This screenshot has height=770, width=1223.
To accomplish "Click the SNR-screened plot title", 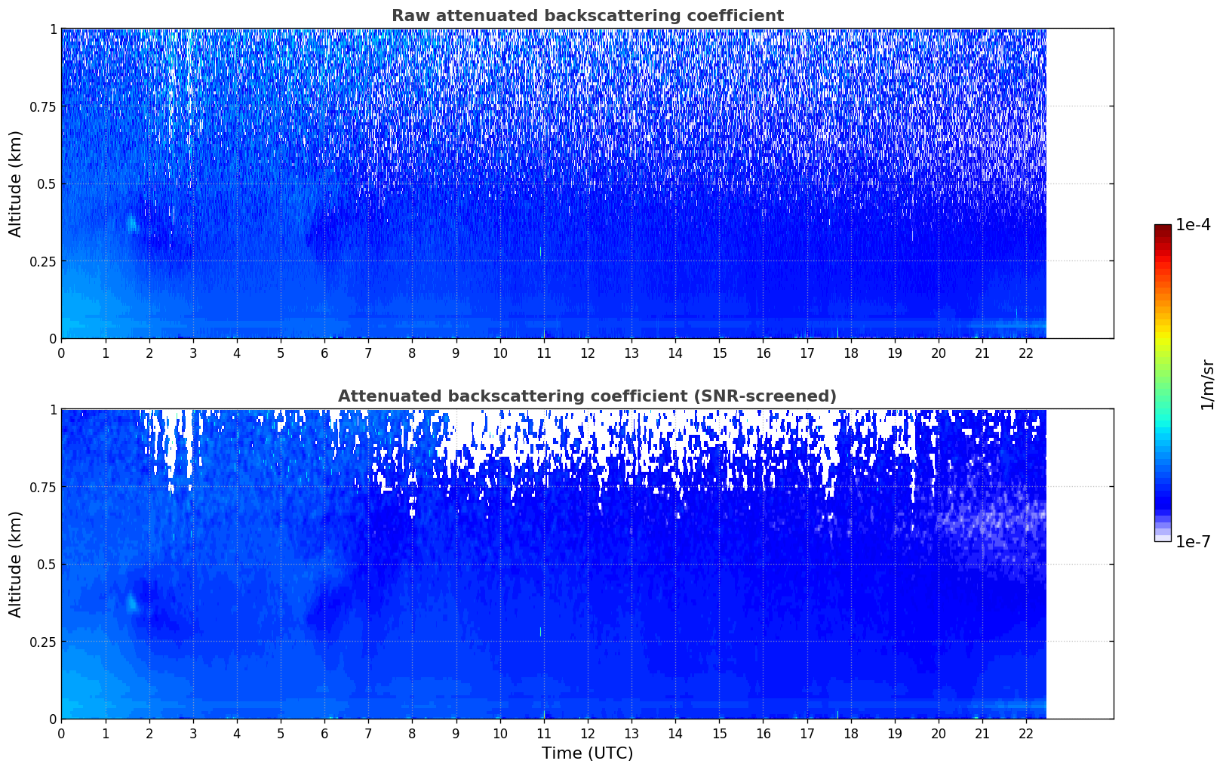I will coord(587,396).
